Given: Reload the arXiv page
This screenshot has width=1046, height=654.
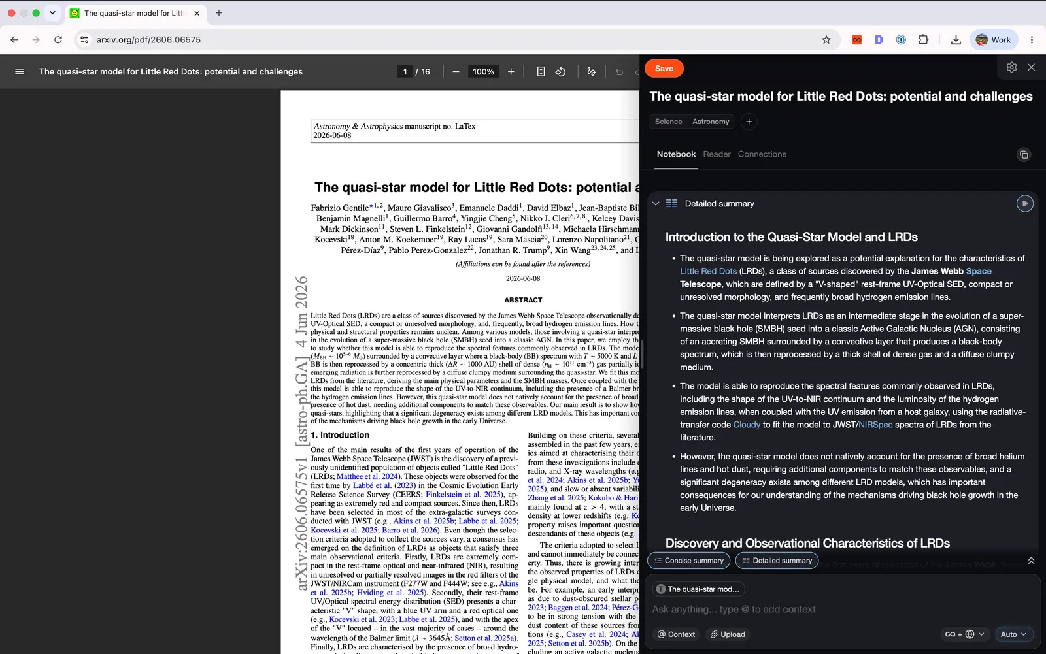Looking at the screenshot, I should pyautogui.click(x=58, y=40).
